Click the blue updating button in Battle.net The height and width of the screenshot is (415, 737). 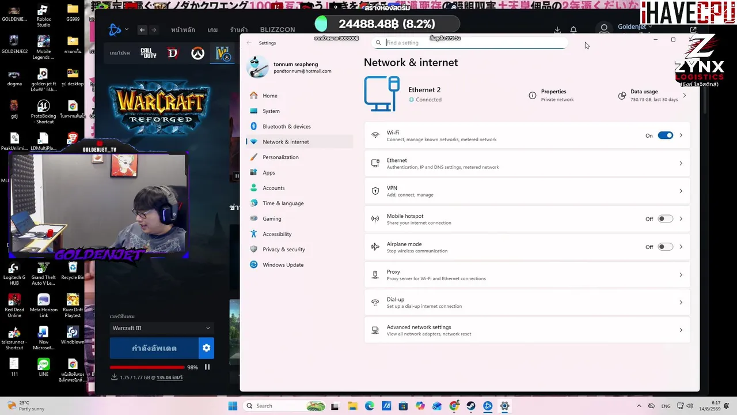(x=154, y=348)
